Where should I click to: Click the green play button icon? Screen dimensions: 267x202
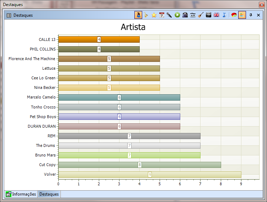click(x=177, y=15)
